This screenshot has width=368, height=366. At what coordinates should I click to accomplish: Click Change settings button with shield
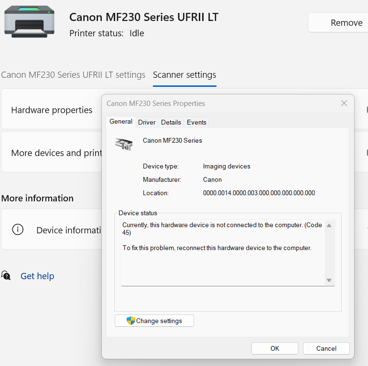pyautogui.click(x=154, y=321)
